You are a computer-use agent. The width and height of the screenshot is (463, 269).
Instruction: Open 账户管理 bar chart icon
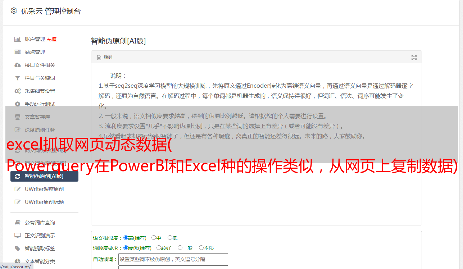17,39
